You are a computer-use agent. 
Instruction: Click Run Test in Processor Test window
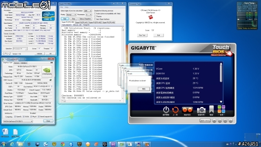[142, 35]
